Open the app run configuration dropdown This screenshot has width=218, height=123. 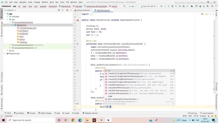133,6
